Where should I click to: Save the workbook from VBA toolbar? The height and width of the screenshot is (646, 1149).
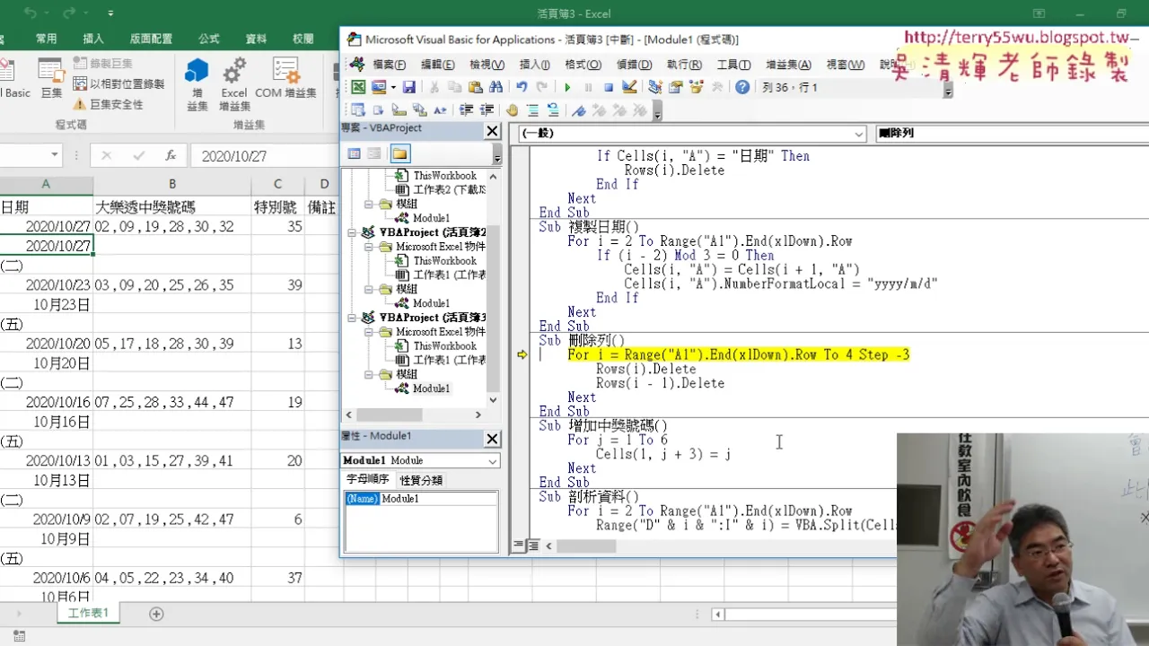click(409, 87)
